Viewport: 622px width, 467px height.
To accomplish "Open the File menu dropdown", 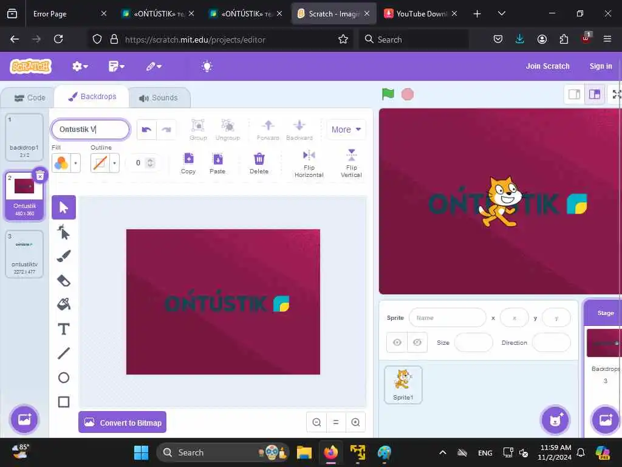I will click(116, 66).
